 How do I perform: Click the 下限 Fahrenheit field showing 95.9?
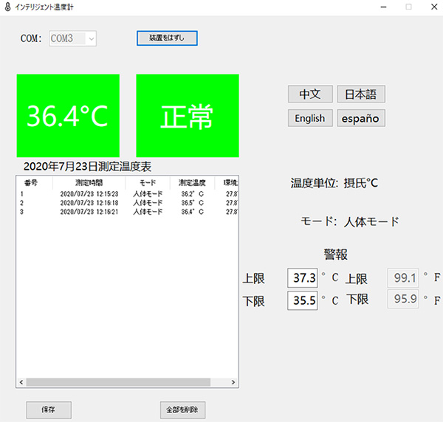[x=403, y=299]
